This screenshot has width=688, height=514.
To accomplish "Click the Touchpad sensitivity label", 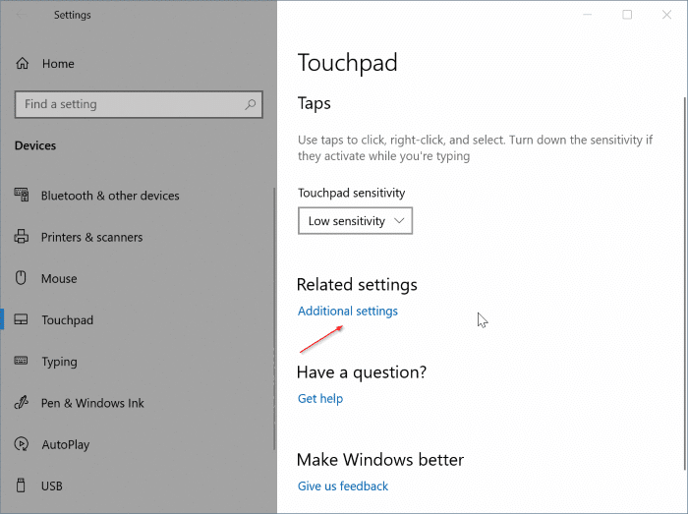I will pyautogui.click(x=352, y=193).
